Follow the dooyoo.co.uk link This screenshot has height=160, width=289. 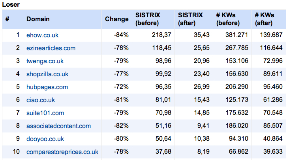[45, 139]
